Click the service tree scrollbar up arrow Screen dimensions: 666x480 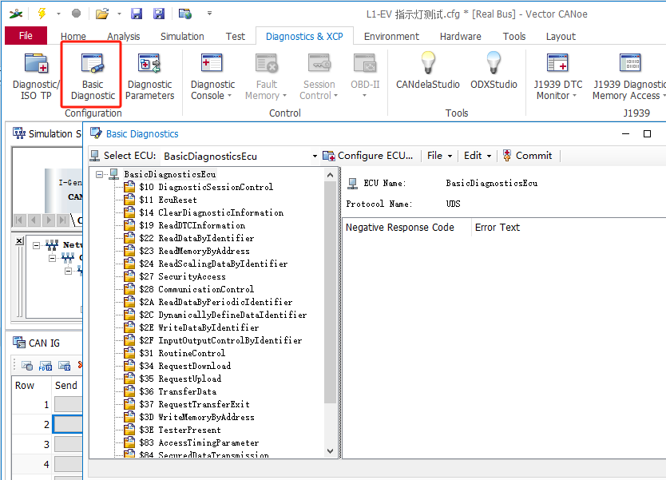tap(330, 175)
